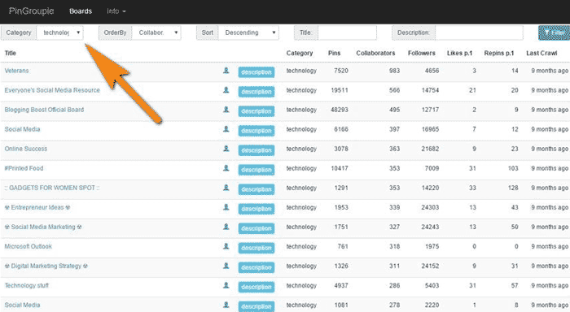Open the Category dropdown showing technology
Viewport: 570px width, 312px height.
point(60,32)
